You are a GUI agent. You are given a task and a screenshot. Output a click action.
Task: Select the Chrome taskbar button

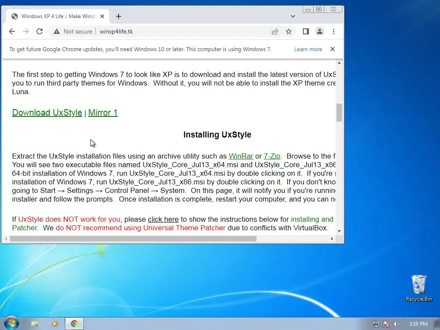point(74,324)
